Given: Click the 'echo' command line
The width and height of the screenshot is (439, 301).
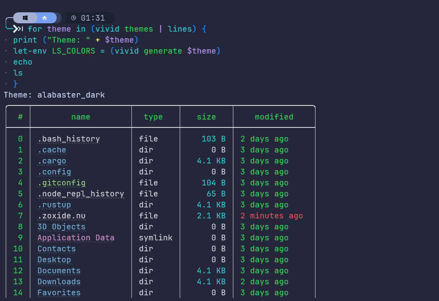Looking at the screenshot, I should coord(23,62).
